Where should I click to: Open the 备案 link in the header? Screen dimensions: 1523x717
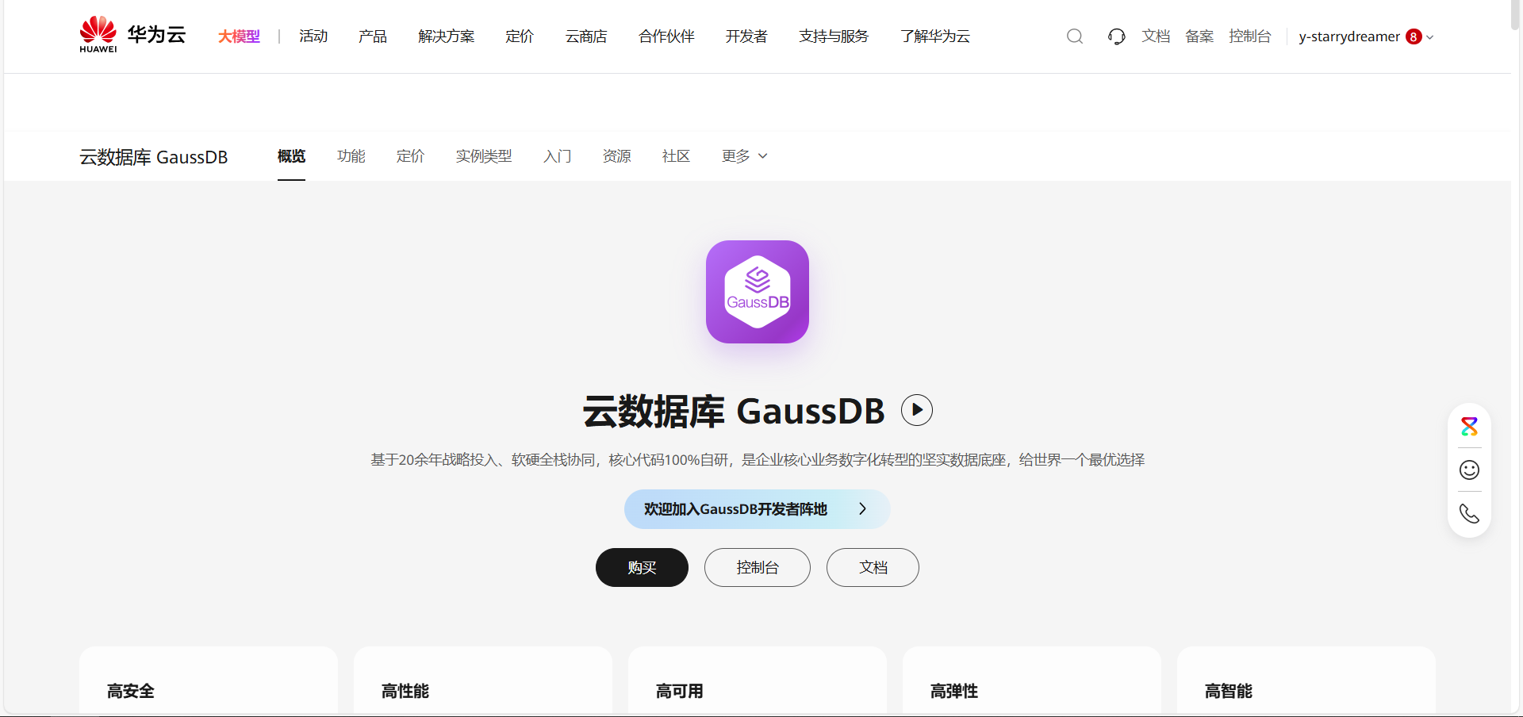coord(1199,36)
